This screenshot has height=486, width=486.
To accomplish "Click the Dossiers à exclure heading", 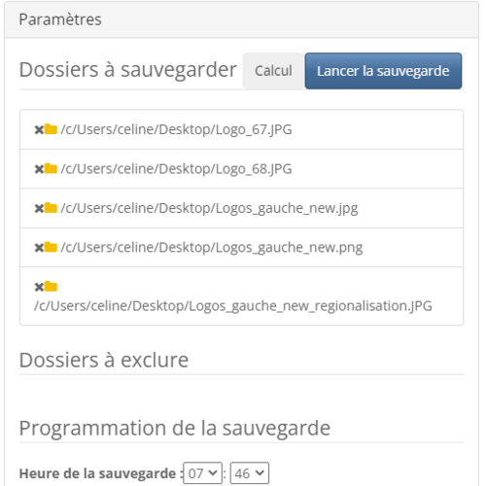I will point(104,360).
